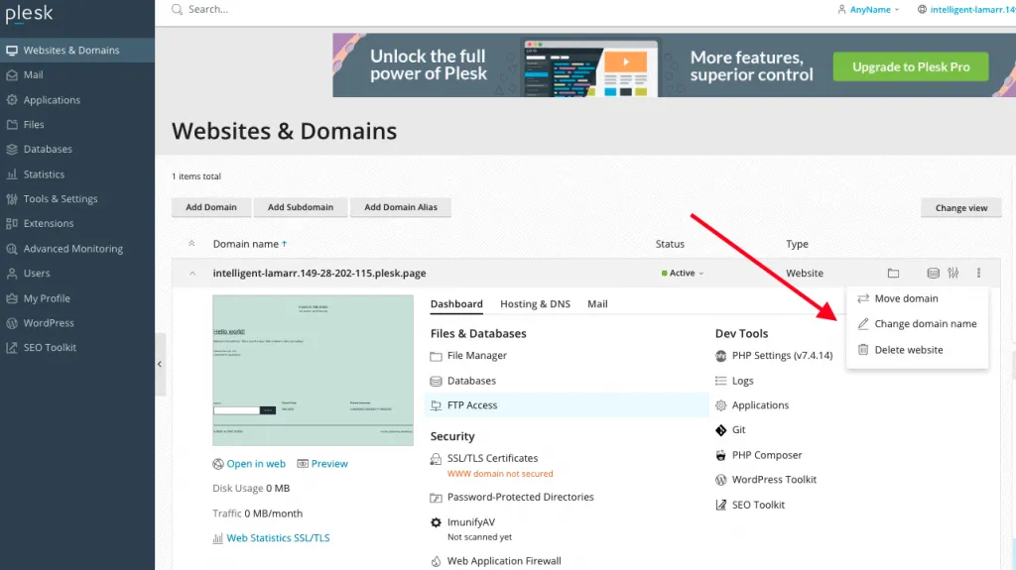The image size is (1016, 570).
Task: Collapse the intelligent-lamarr domain row
Action: pos(192,274)
